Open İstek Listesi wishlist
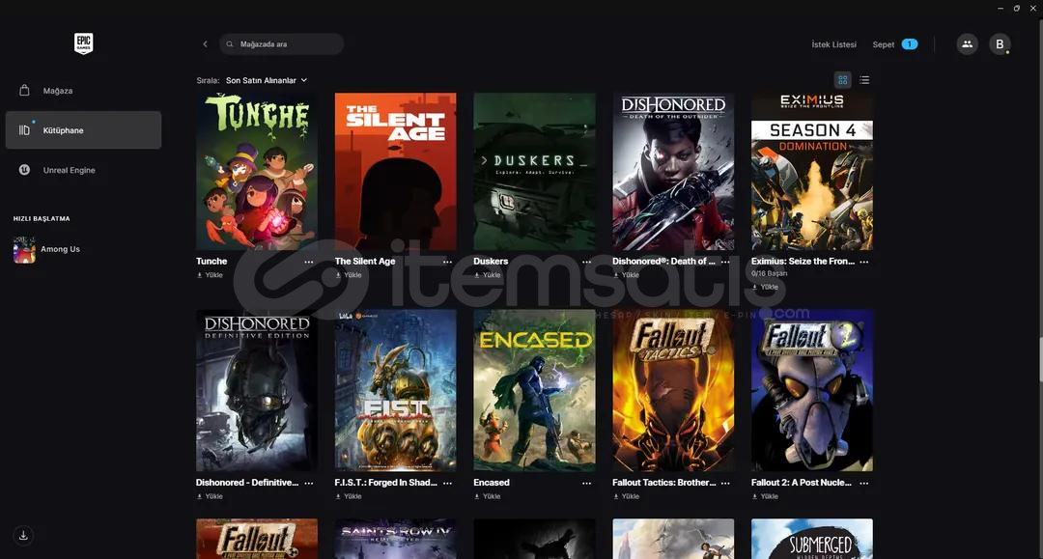The height and width of the screenshot is (559, 1043). [833, 44]
